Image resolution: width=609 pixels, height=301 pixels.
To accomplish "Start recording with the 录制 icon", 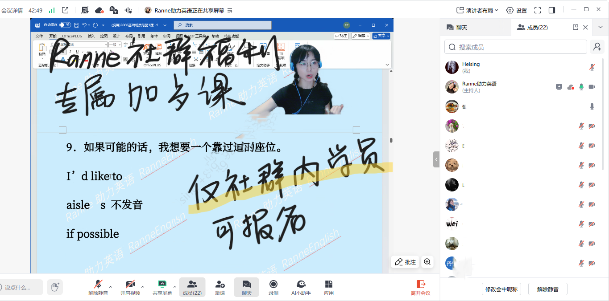I will (x=273, y=287).
